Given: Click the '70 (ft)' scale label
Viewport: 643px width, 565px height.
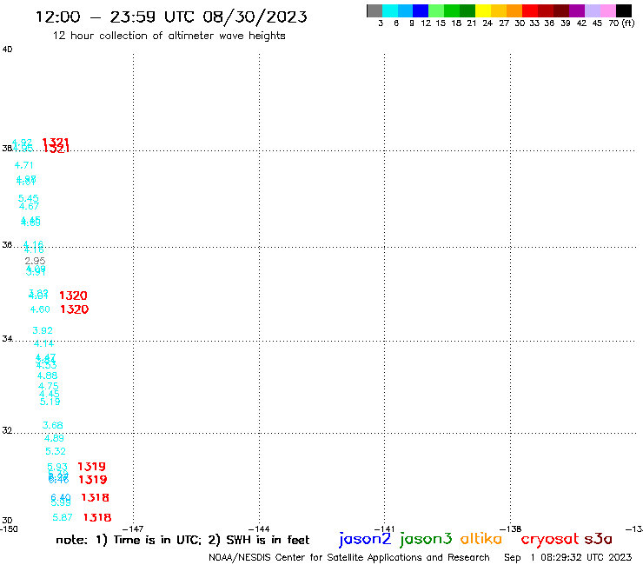Looking at the screenshot, I should pos(621,23).
